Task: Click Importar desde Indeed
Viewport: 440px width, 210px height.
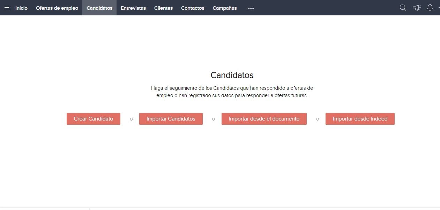Action: (x=360, y=118)
